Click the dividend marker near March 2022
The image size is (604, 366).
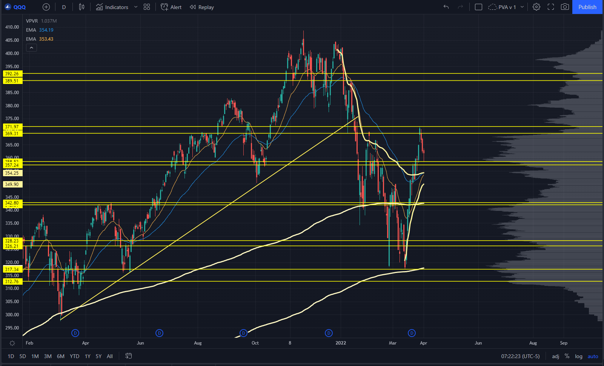click(412, 333)
